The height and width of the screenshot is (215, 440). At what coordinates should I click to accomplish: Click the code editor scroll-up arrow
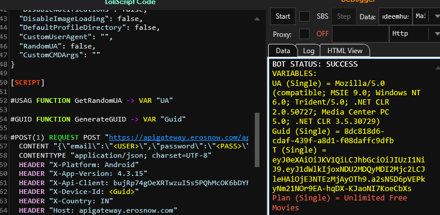[x=257, y=19]
